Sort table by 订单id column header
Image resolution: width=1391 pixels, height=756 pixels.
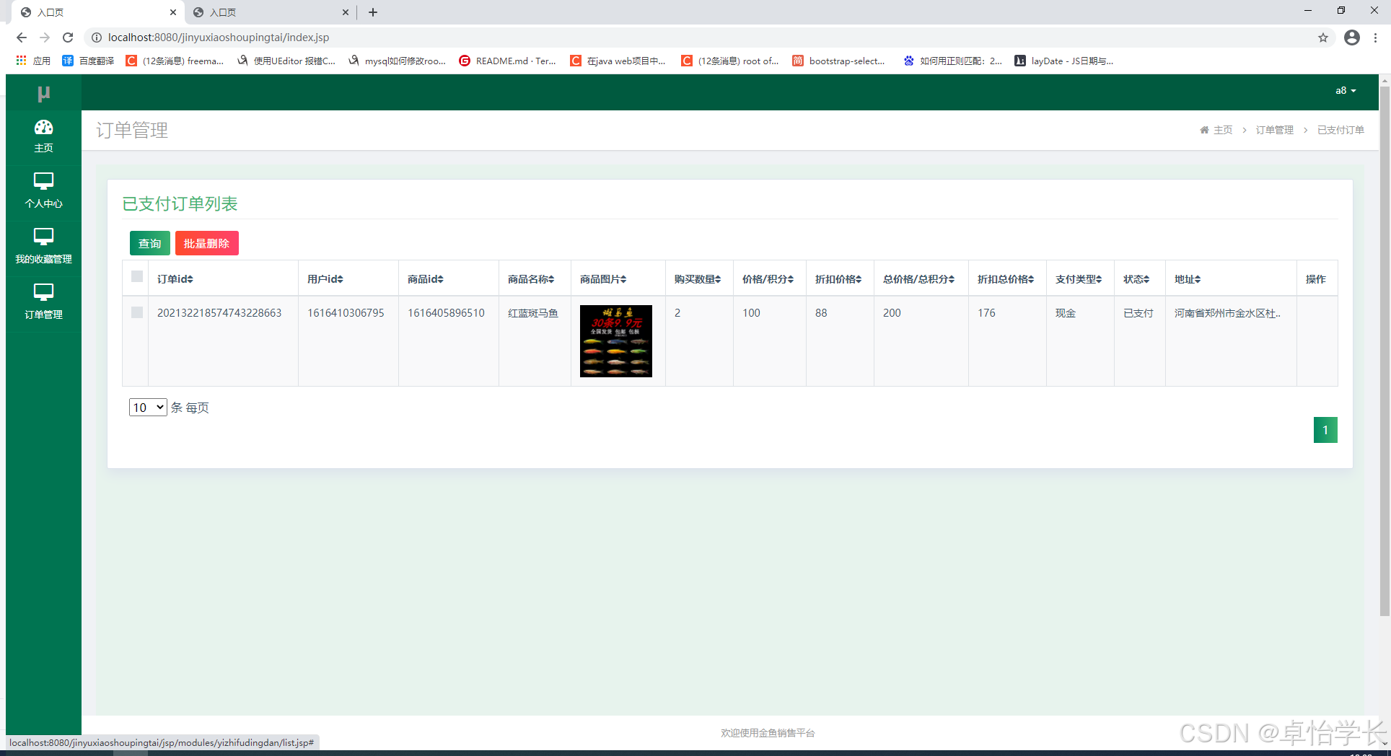click(x=175, y=279)
